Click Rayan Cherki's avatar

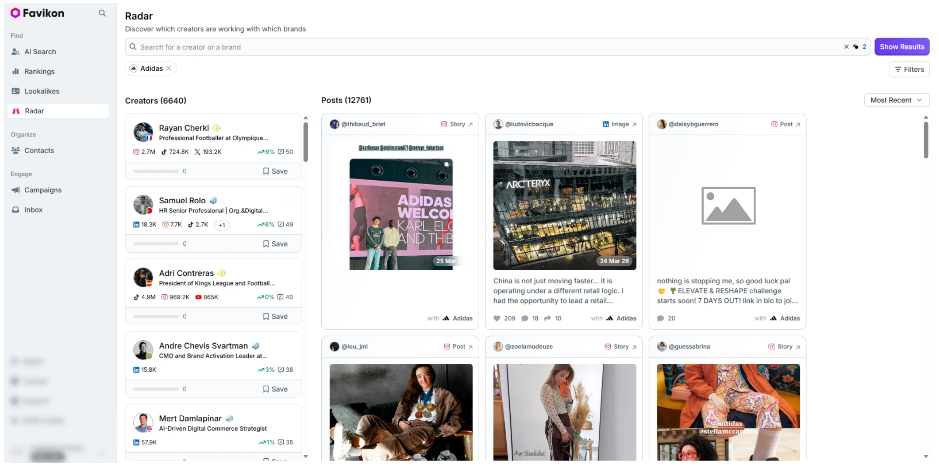(143, 132)
